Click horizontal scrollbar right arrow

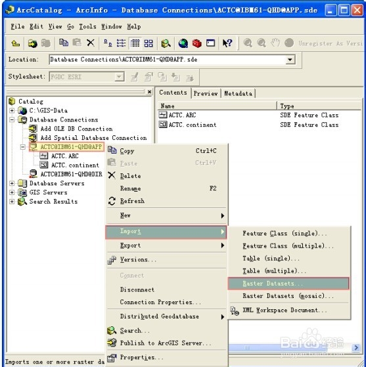[x=356, y=348]
